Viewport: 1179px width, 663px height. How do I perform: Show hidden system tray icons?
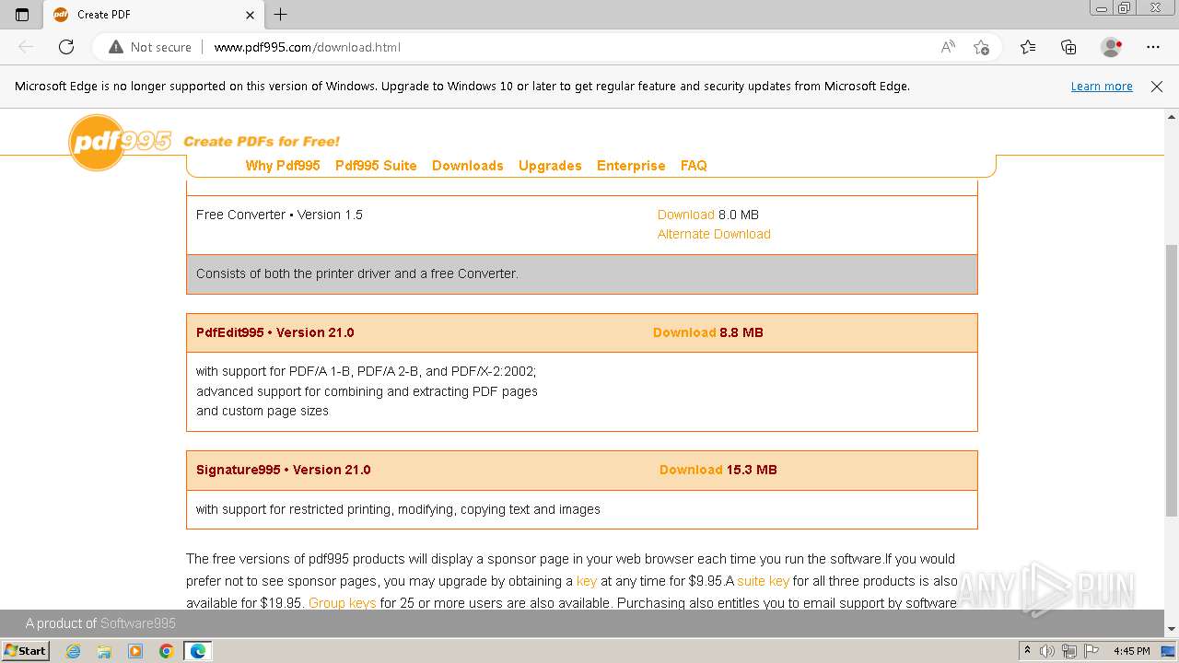click(x=1028, y=651)
